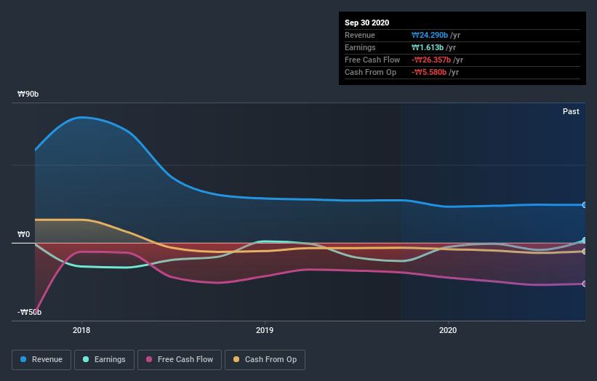Click the -₩26.357b free cash flow value

coord(431,60)
